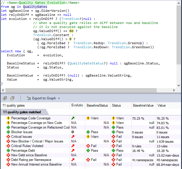Select the Debt Rating per Namespace row
The height and width of the screenshot is (169, 182).
[31, 160]
